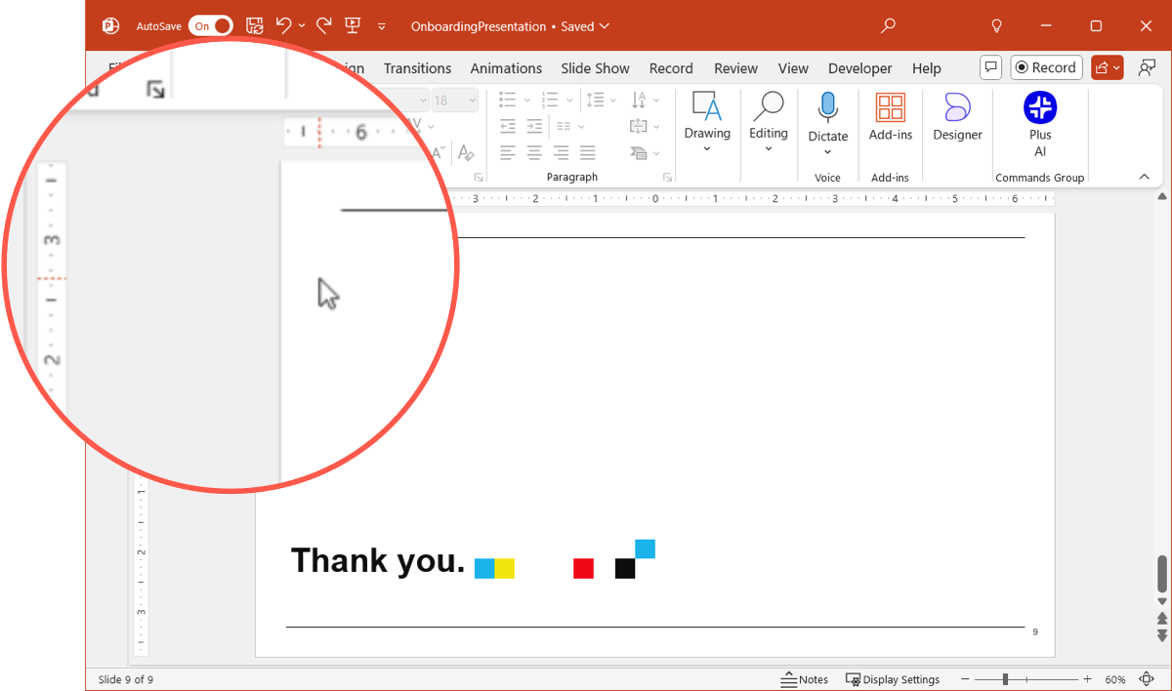The width and height of the screenshot is (1172, 691).
Task: Undo the last action
Action: 283,25
